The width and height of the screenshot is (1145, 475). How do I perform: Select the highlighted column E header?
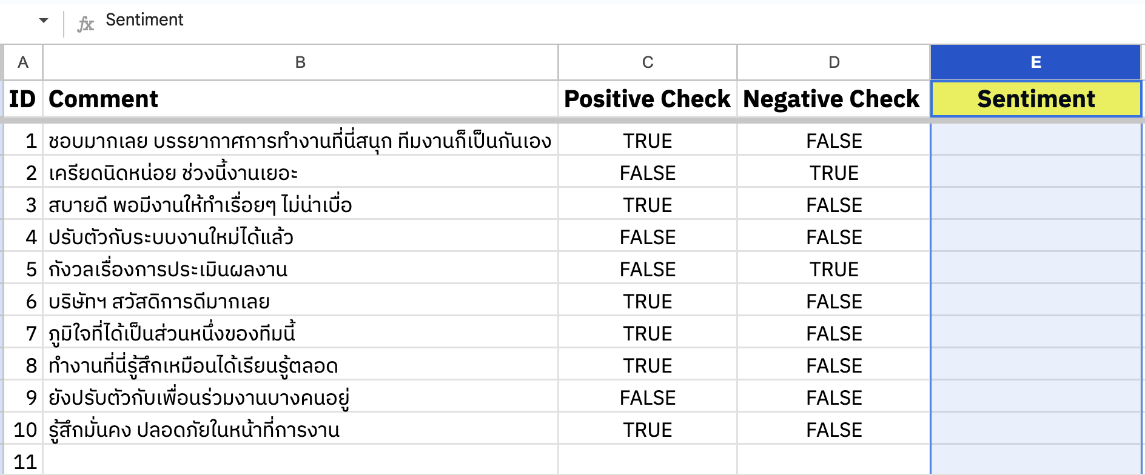tap(1035, 62)
